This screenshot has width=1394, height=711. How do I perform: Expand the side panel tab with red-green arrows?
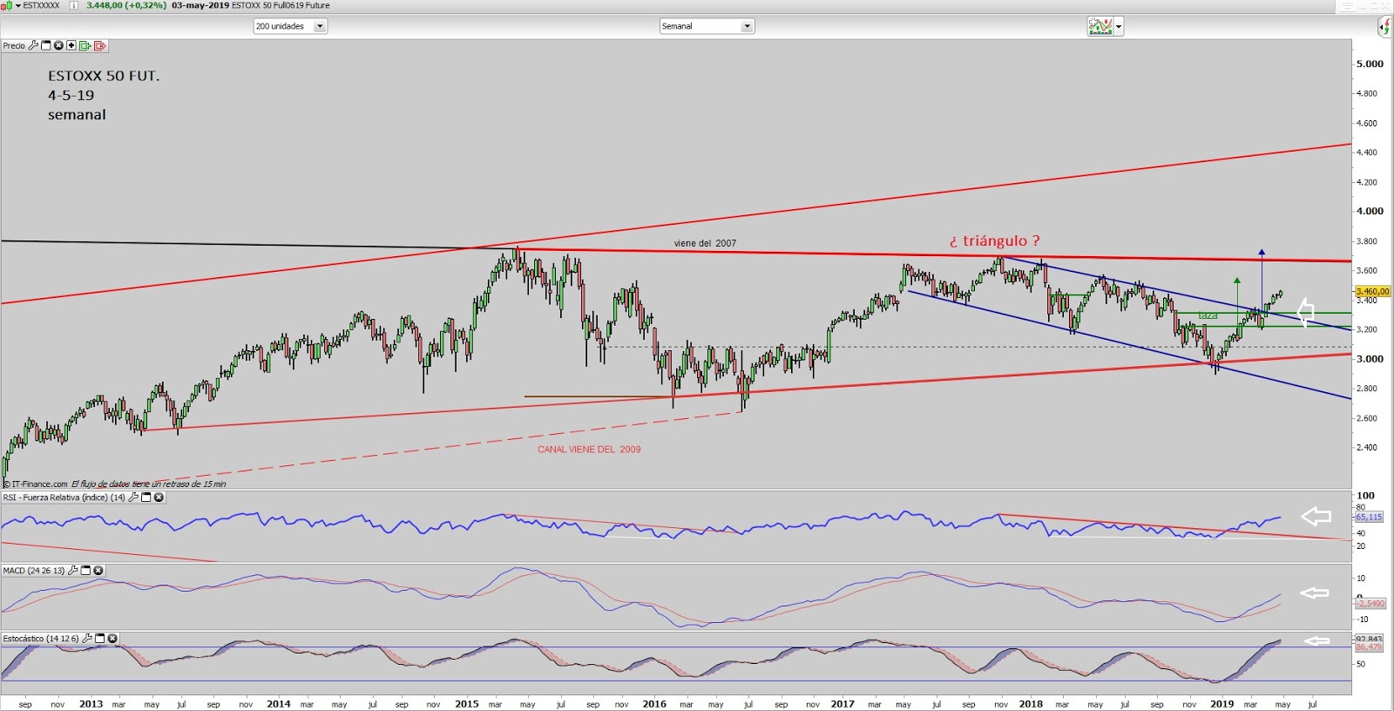tap(1385, 27)
